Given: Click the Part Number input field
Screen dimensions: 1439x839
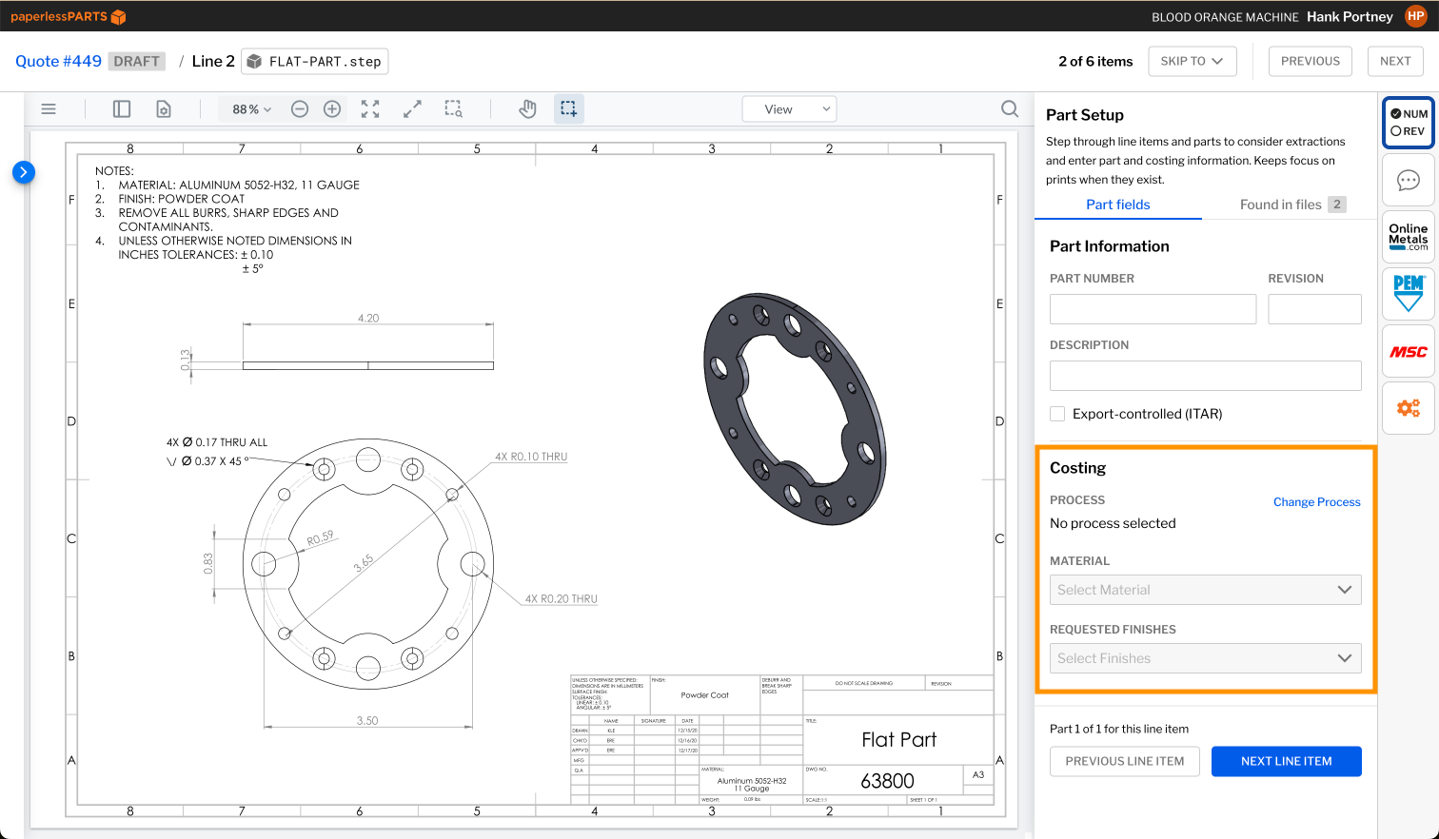Looking at the screenshot, I should tap(1153, 309).
